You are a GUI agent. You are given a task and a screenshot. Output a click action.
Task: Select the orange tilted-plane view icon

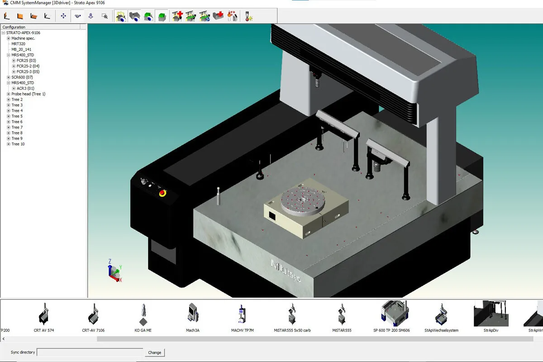pyautogui.click(x=33, y=16)
